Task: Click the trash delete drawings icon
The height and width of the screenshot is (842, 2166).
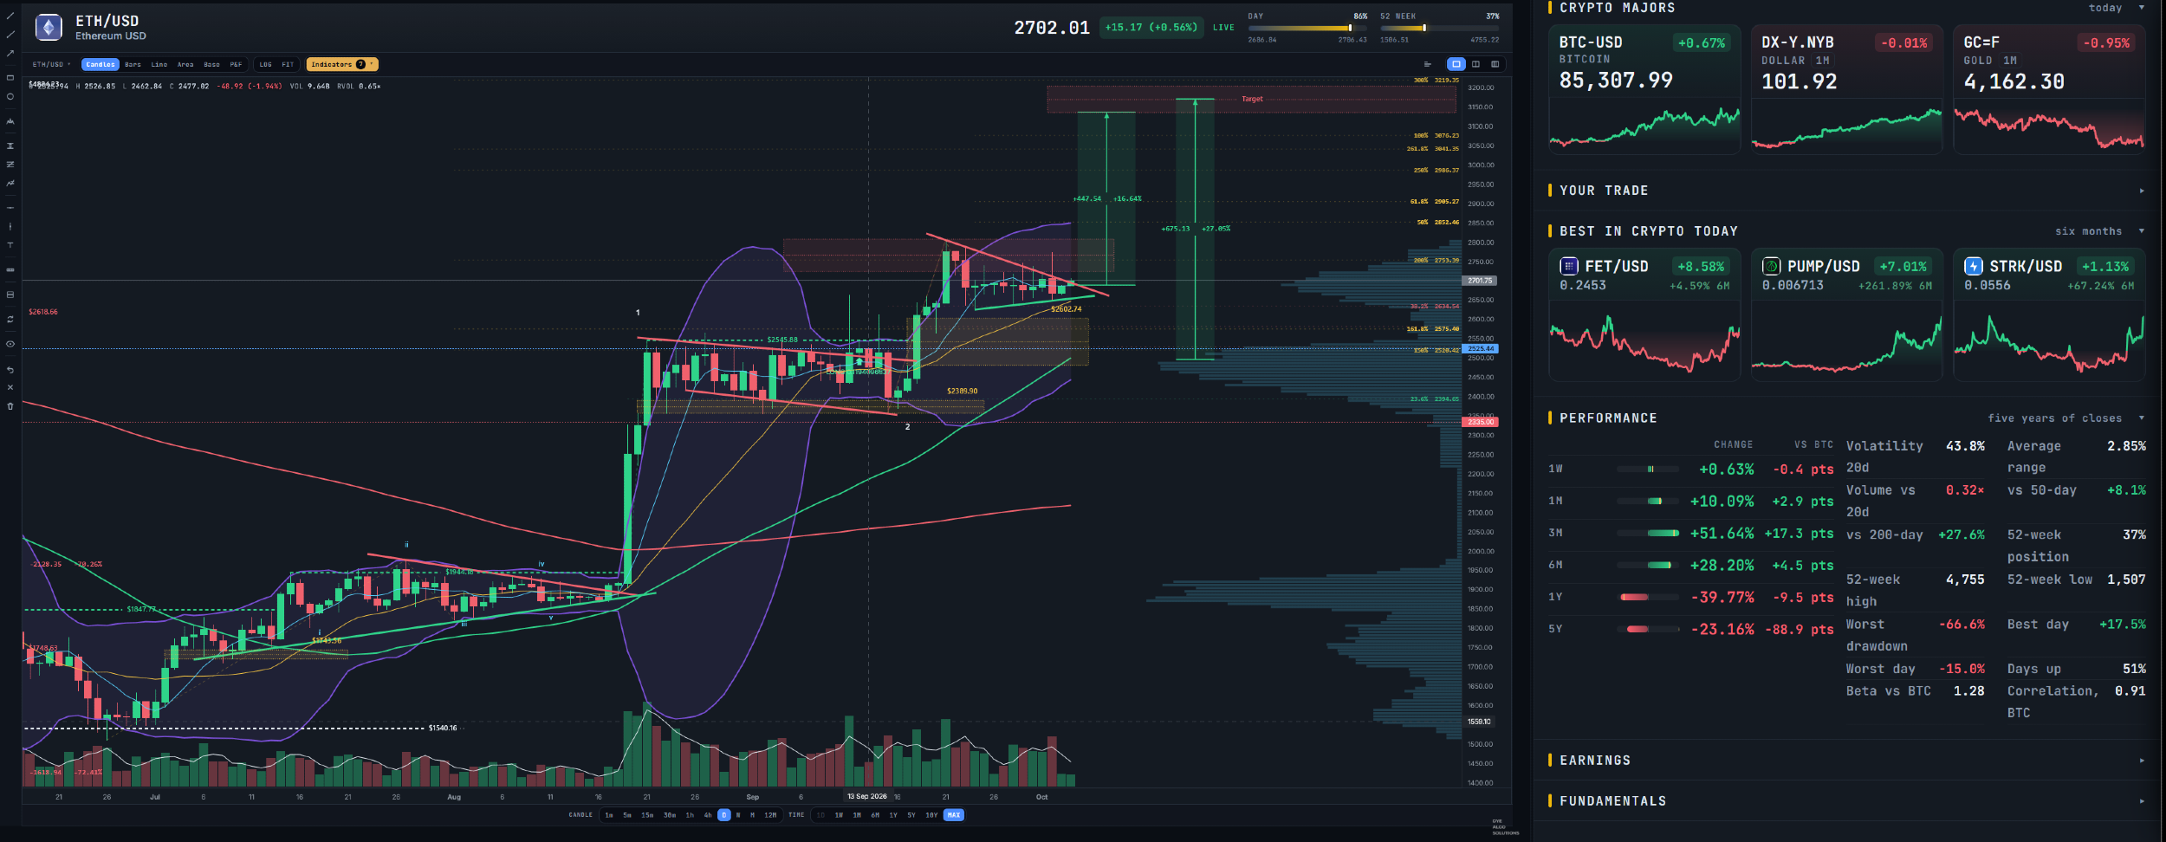Action: [10, 406]
